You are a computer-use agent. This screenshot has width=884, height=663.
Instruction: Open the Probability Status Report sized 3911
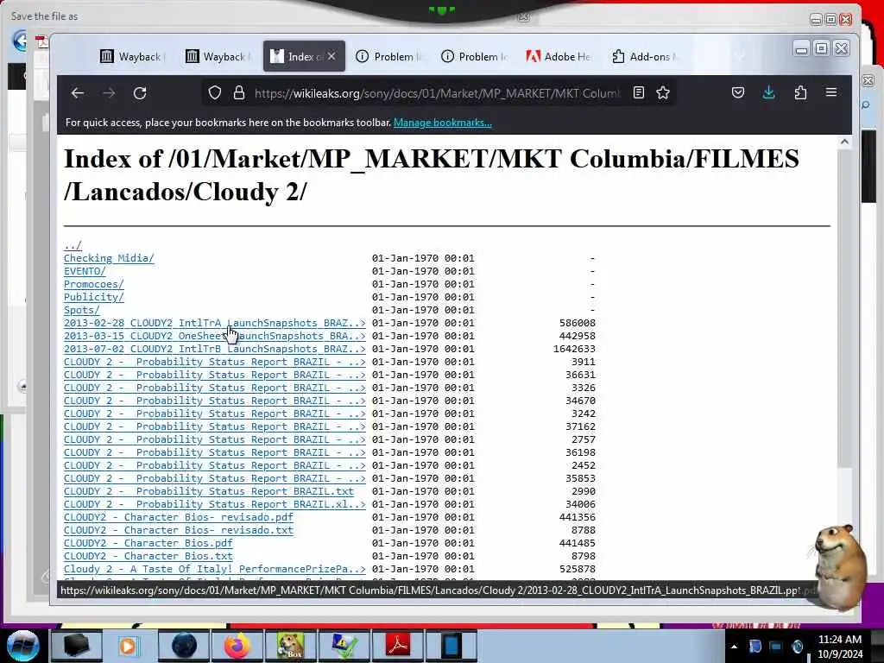click(215, 362)
